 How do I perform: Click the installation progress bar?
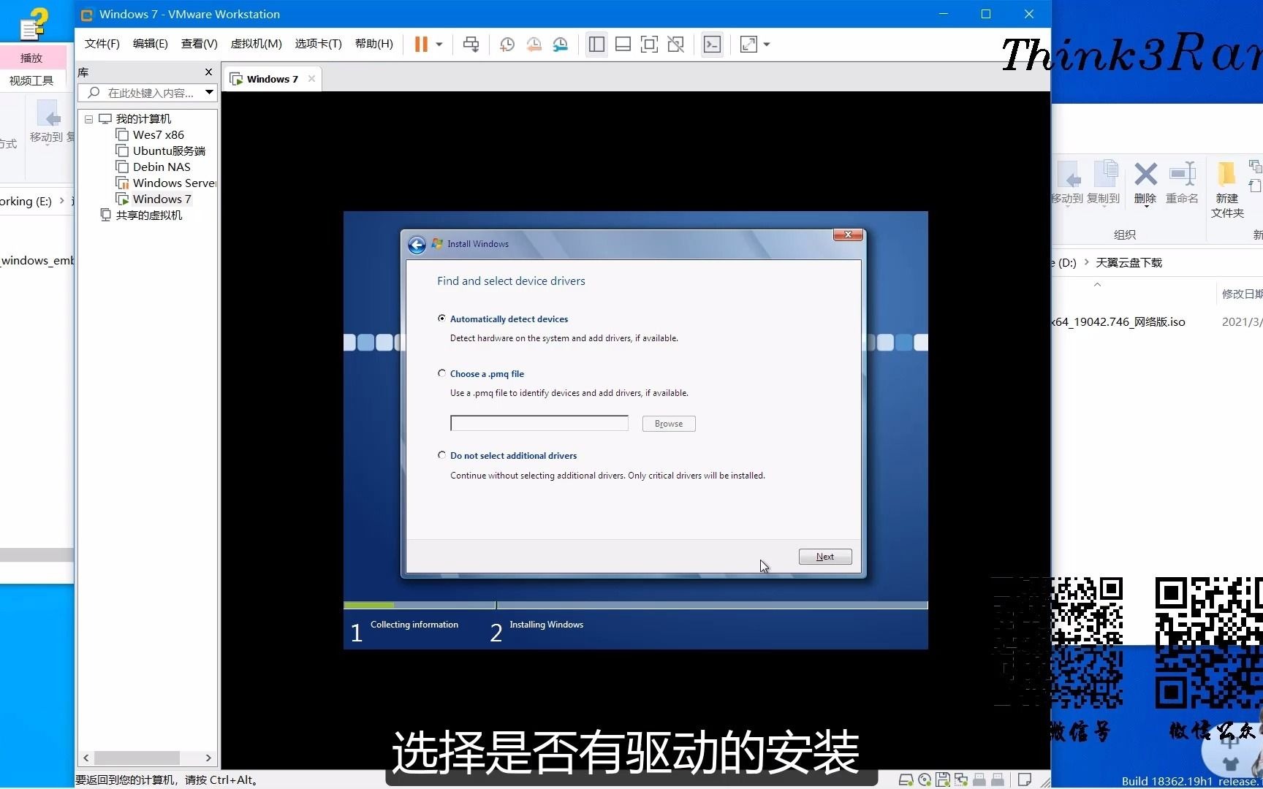(636, 605)
